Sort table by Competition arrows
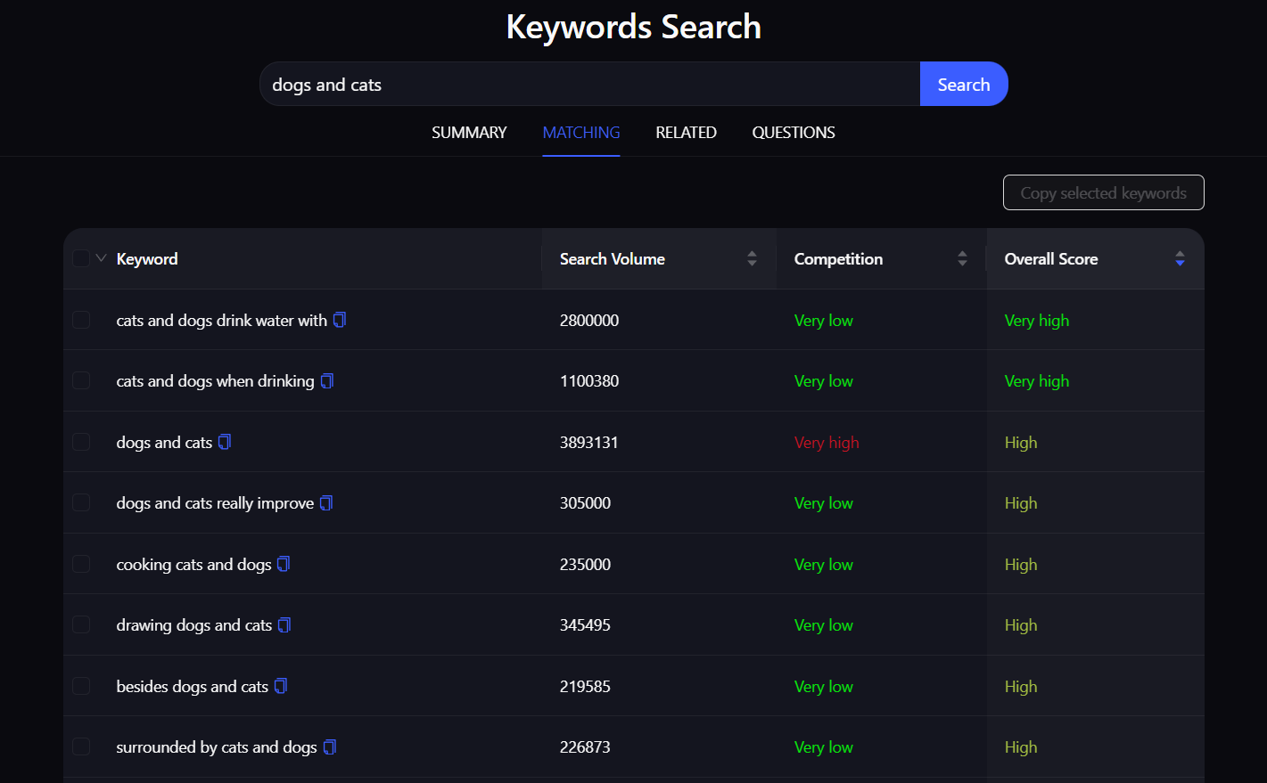The image size is (1267, 783). tap(962, 258)
